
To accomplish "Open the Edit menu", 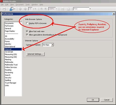I will coord(7,5).
